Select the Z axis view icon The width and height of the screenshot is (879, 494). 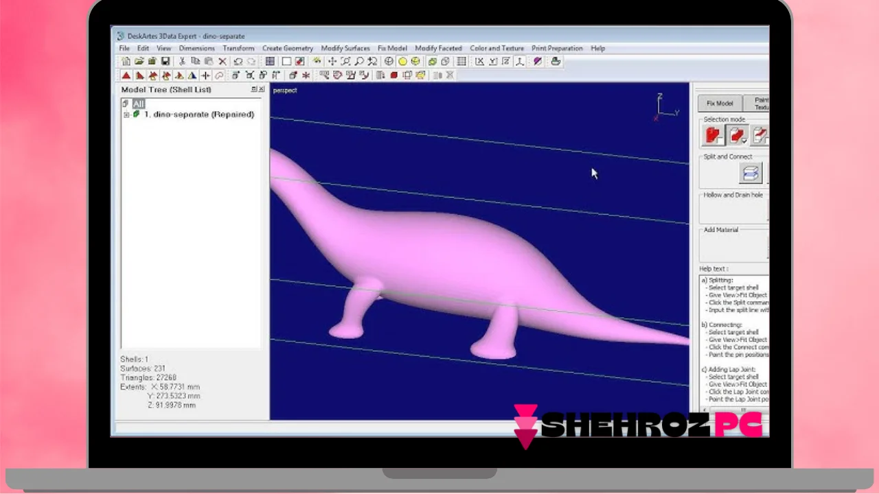pyautogui.click(x=506, y=62)
